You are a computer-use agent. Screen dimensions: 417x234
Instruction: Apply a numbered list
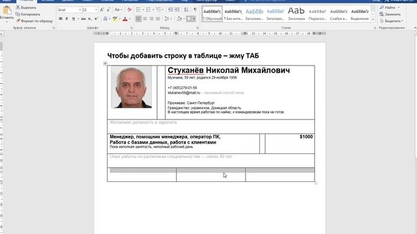[x=149, y=10]
